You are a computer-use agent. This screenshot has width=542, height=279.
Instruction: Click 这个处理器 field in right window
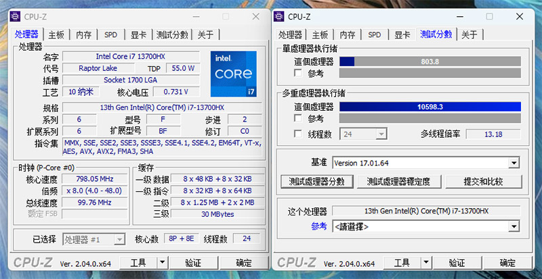(426, 211)
